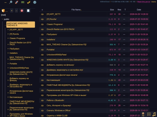Download zip of Portable folder
This screenshot has width=157, height=117.
coord(42,50)
